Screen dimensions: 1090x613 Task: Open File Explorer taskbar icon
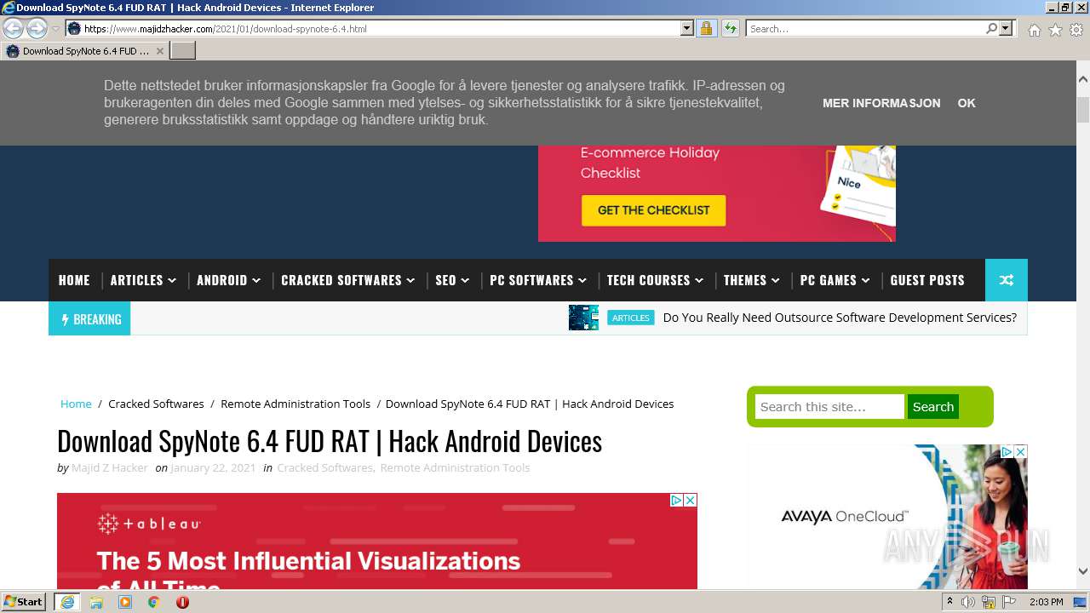[96, 602]
